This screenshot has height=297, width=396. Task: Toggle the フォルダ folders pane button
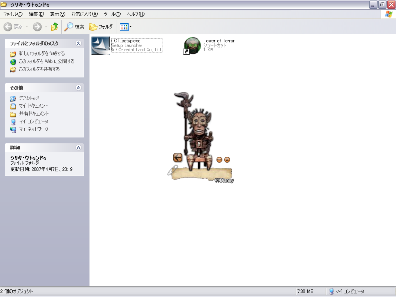coord(101,27)
